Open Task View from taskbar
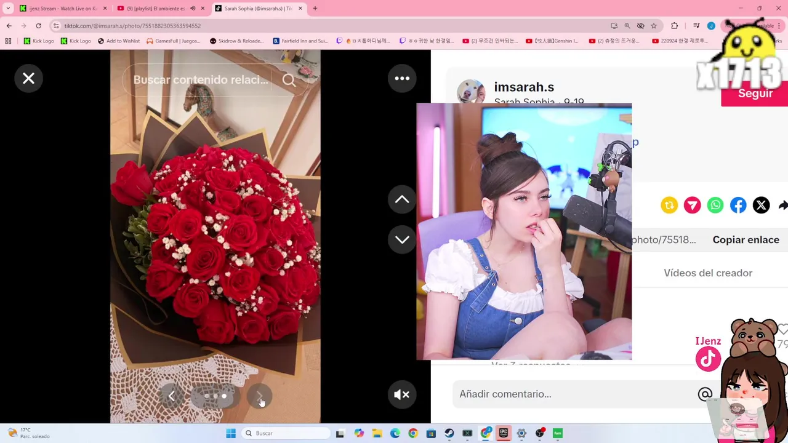The image size is (788, 443). point(340,433)
